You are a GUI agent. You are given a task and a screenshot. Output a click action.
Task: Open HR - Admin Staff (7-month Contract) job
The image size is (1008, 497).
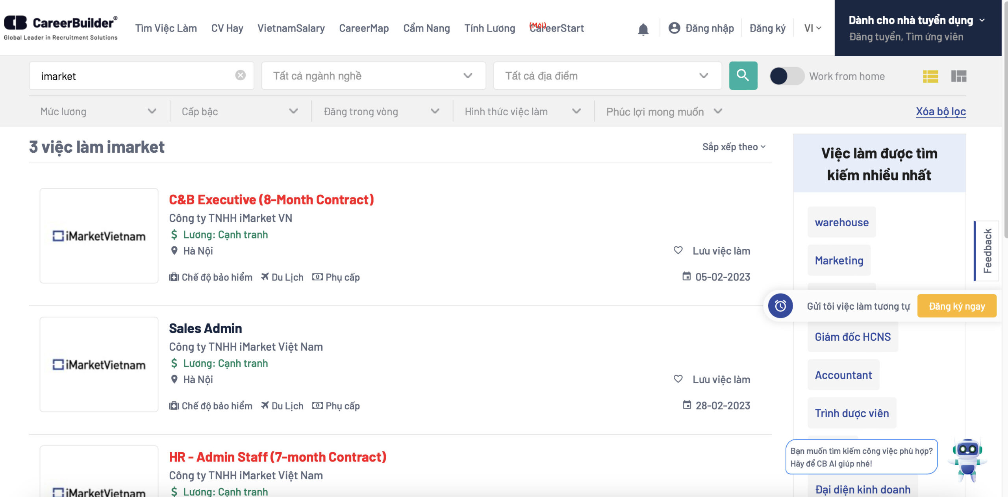[278, 457]
